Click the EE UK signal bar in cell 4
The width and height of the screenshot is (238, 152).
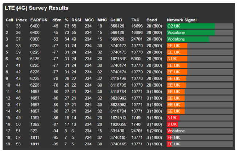point(200,46)
